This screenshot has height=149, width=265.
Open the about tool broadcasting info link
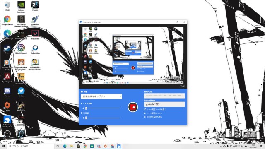coord(153,113)
